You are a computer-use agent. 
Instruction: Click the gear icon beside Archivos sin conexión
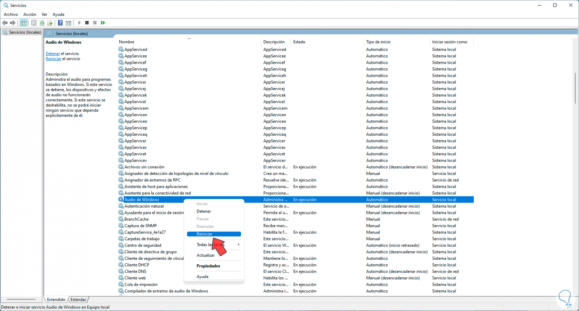click(121, 167)
